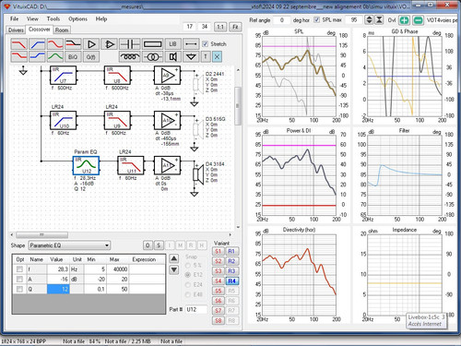This screenshot has height=346, width=461.
Task: Select the red S-curve low-pass icon
Action: (55, 44)
